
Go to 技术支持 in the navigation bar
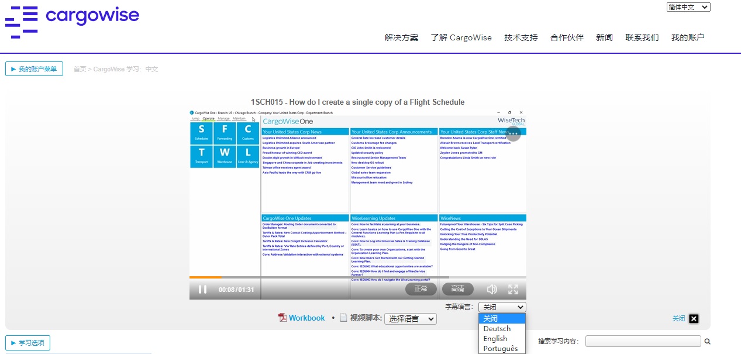click(522, 37)
